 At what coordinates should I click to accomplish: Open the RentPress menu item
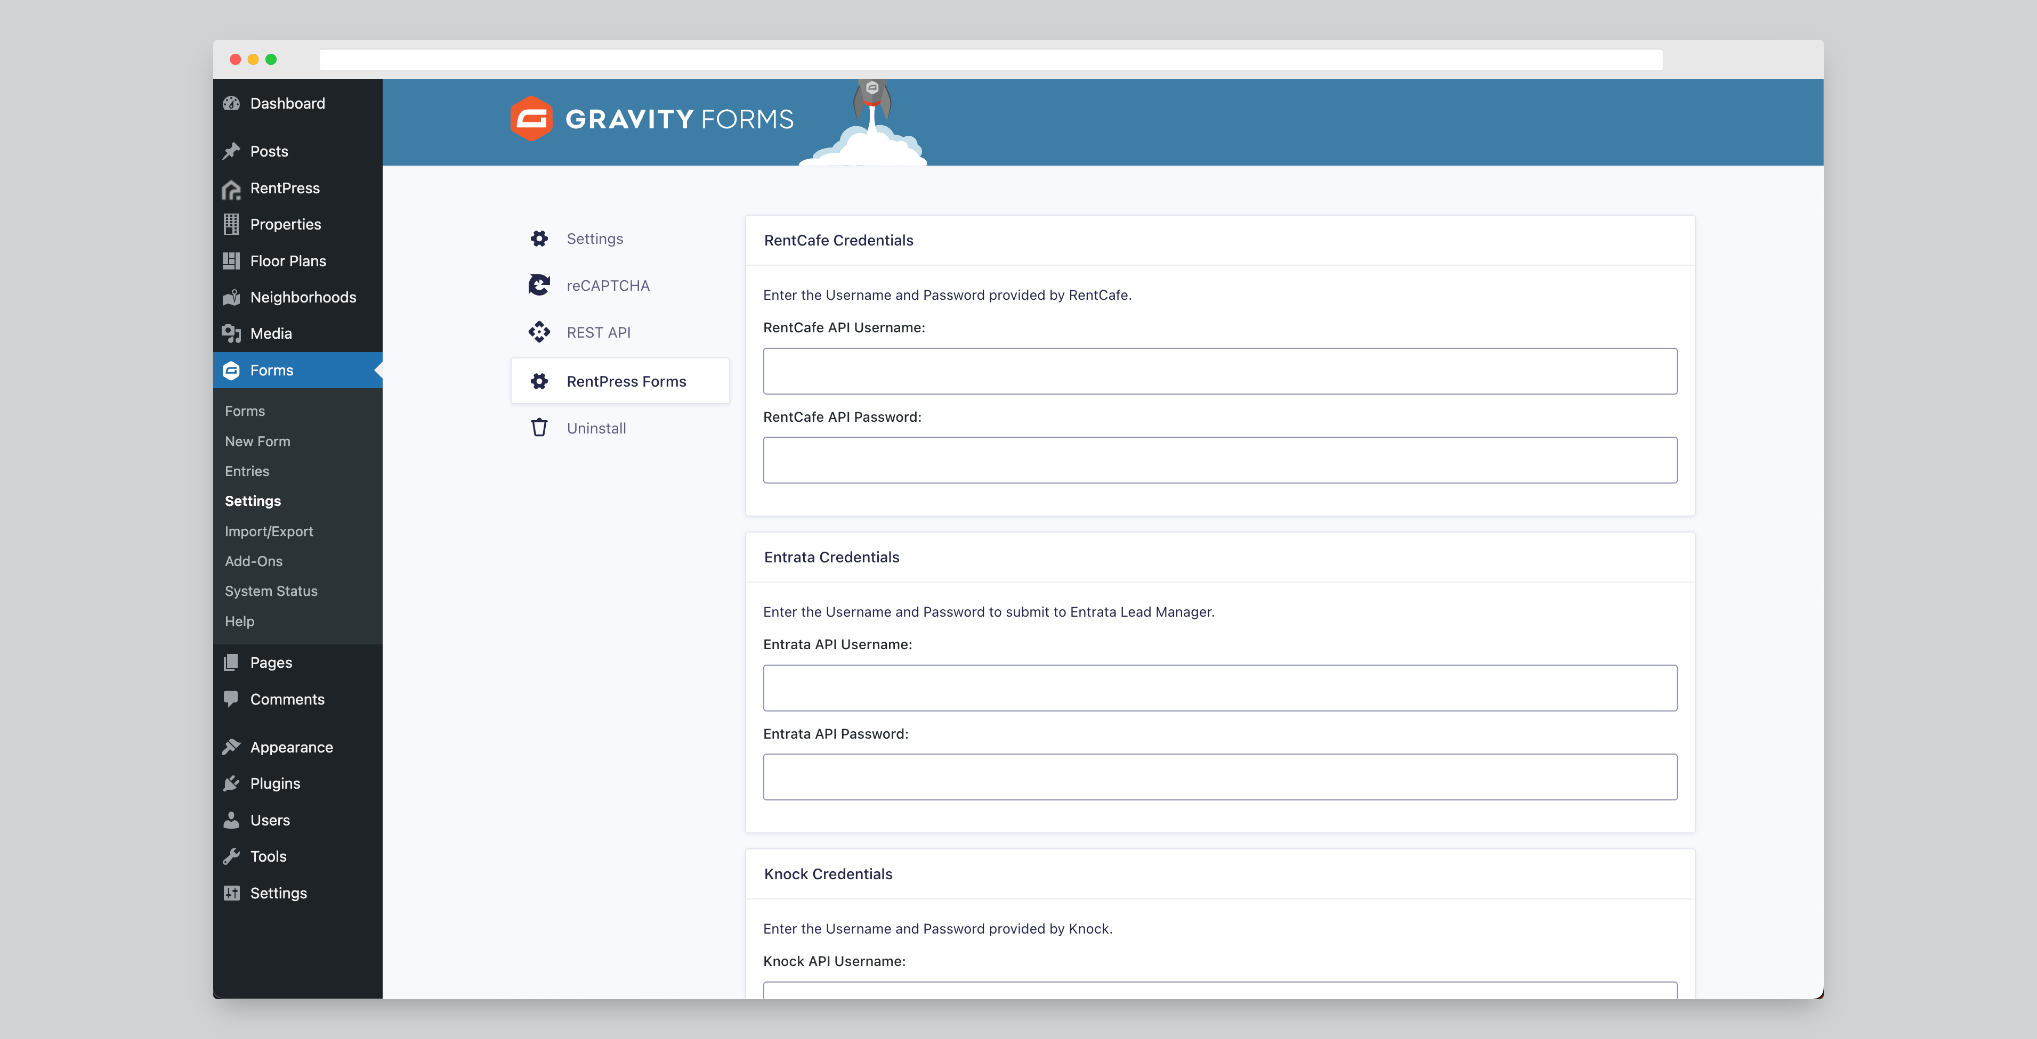(297, 188)
